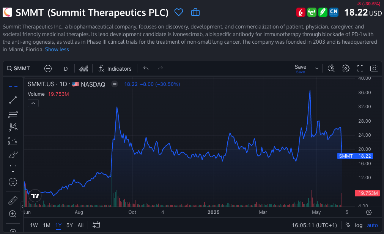Select the crosshair cursor tool

pyautogui.click(x=13, y=86)
